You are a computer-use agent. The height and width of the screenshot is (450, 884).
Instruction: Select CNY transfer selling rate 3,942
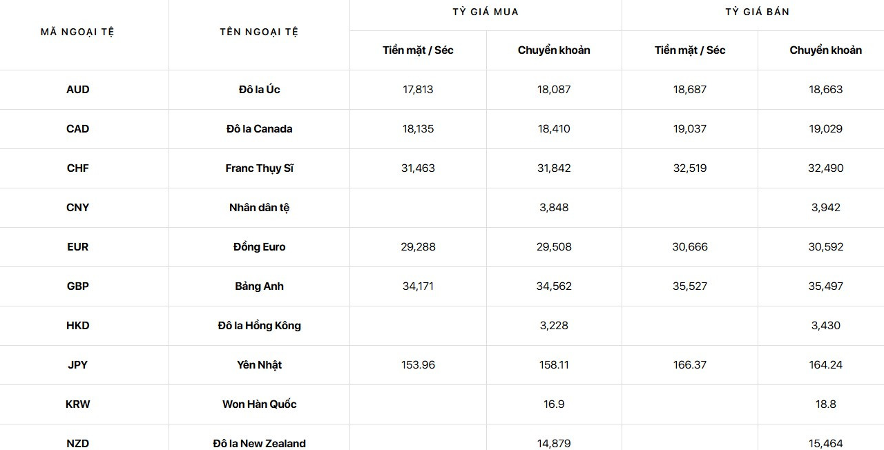pos(826,207)
